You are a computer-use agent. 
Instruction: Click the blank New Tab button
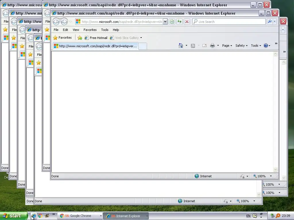143,46
